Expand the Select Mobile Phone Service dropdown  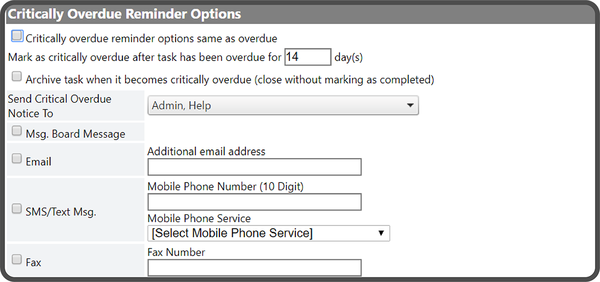(268, 233)
